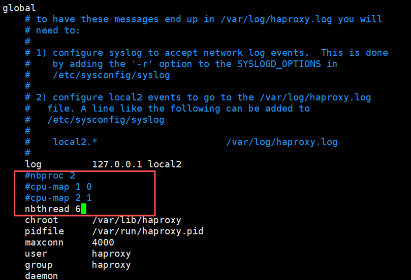This screenshot has height=280, width=411.
Task: Click the "group" directive keyword
Action: [x=39, y=265]
